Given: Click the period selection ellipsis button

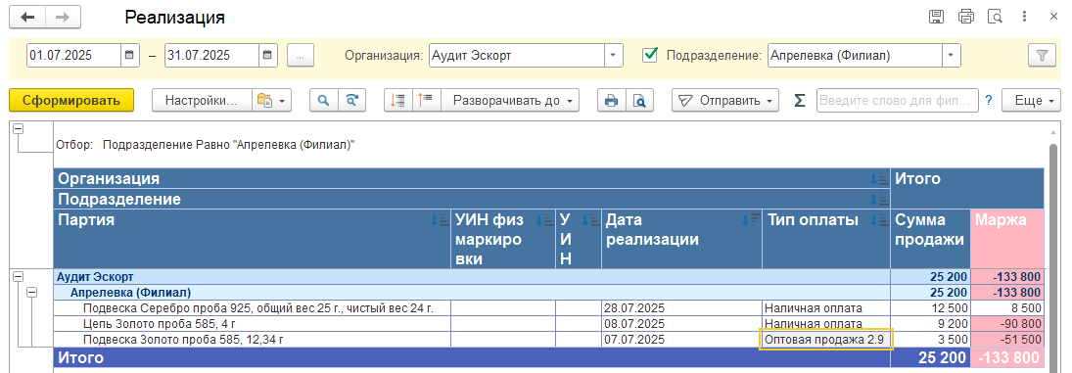Looking at the screenshot, I should point(301,56).
